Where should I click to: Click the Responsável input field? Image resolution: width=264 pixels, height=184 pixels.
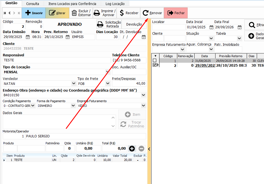point(56,60)
